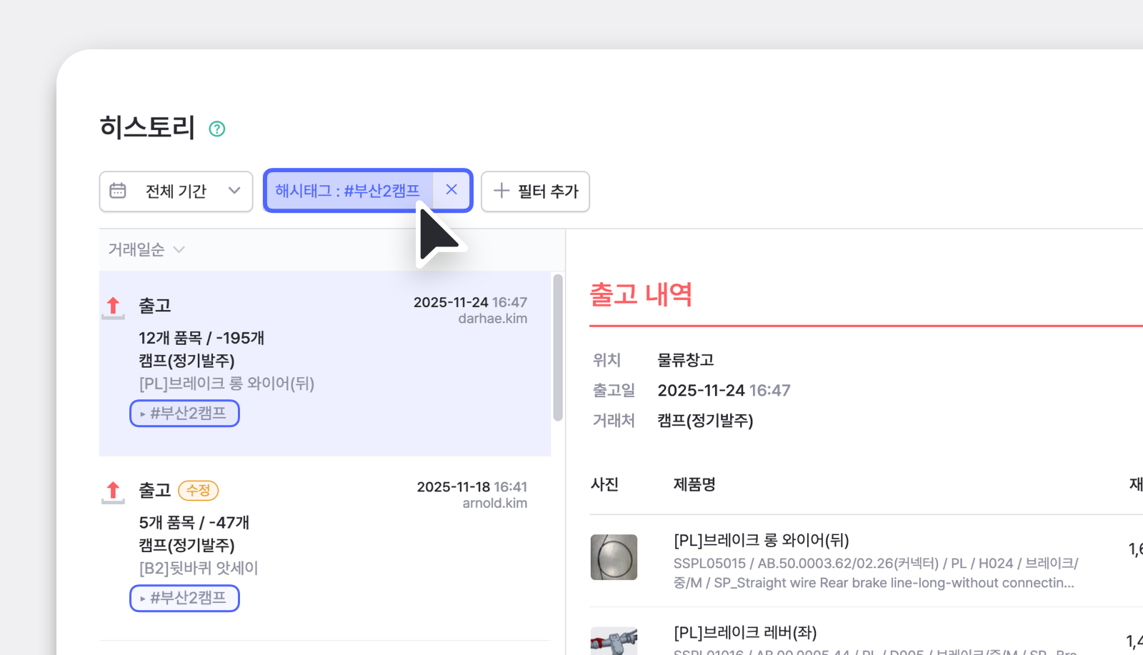Image resolution: width=1143 pixels, height=655 pixels.
Task: Click the orange 수정 badge on the second 출고 entry
Action: pyautogui.click(x=198, y=491)
